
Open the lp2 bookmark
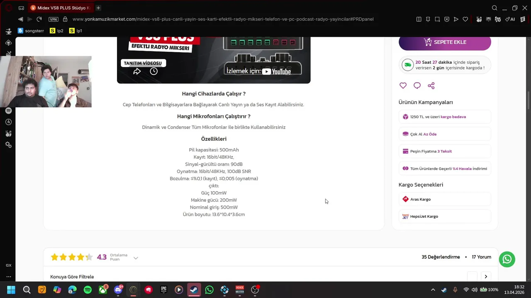point(56,31)
